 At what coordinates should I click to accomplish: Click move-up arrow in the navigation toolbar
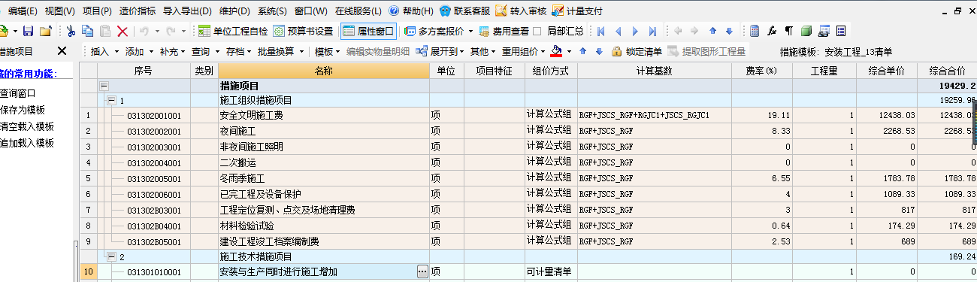[713, 31]
